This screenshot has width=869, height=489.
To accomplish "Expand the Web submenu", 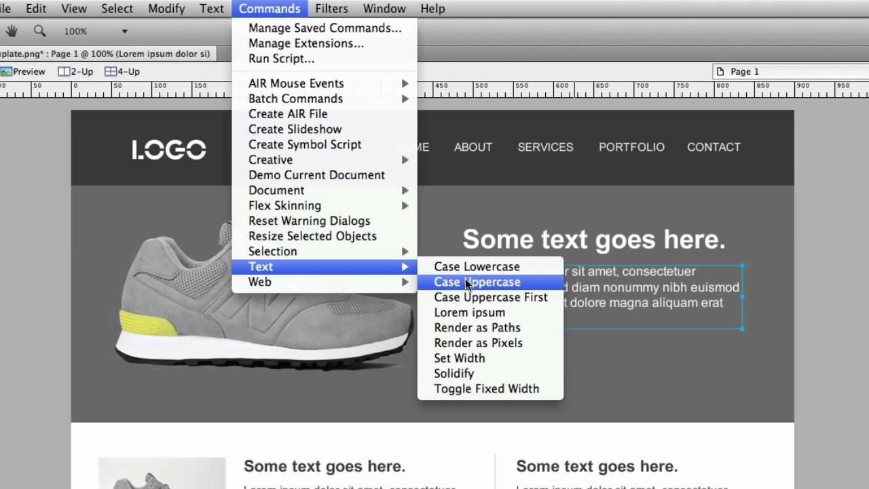I will [x=325, y=282].
